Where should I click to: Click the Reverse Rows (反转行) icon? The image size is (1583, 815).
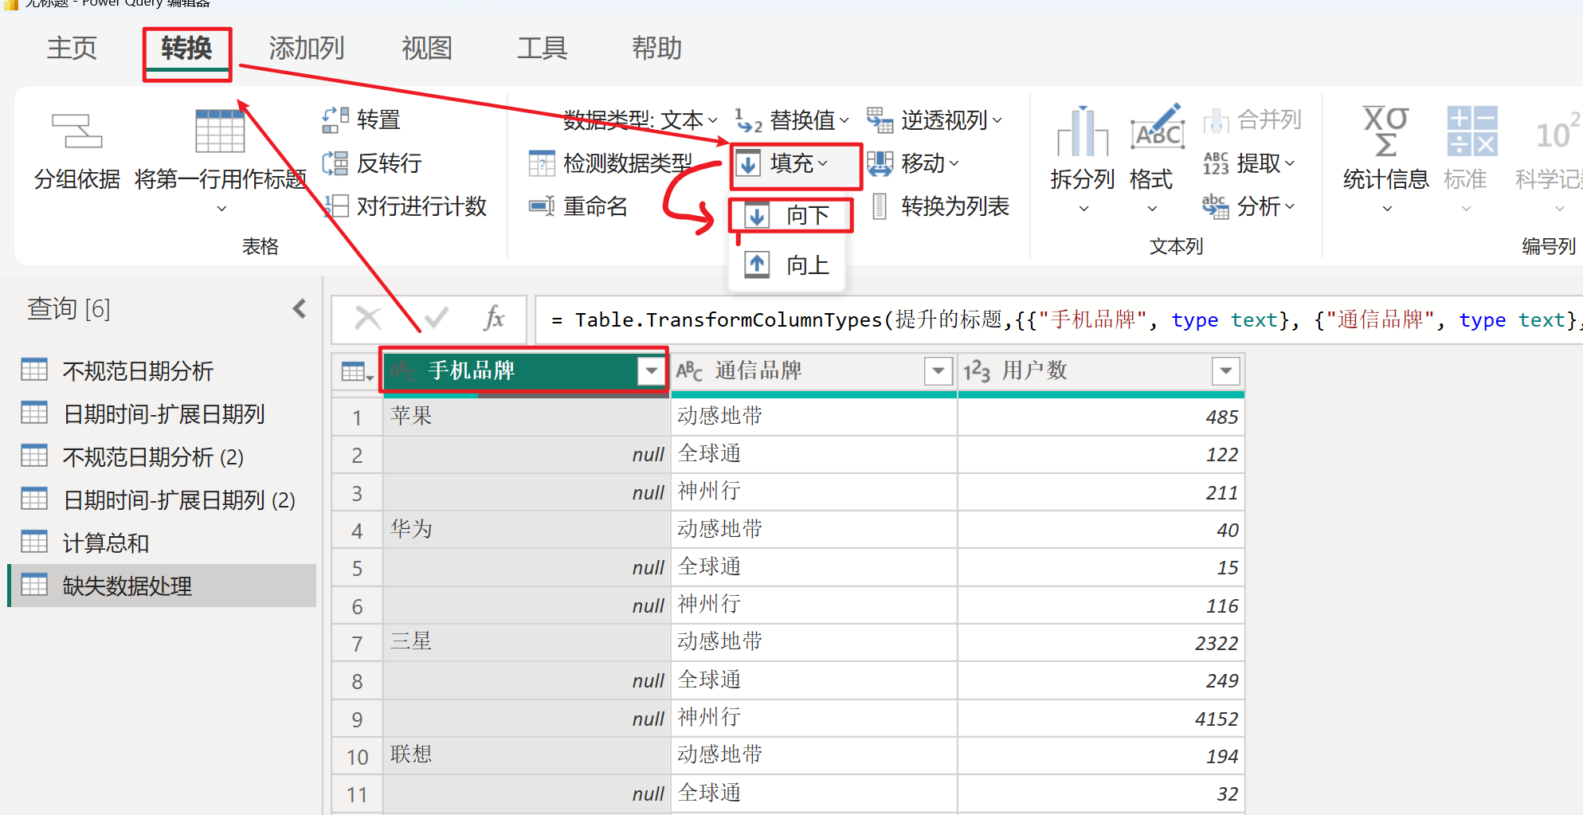tap(335, 163)
